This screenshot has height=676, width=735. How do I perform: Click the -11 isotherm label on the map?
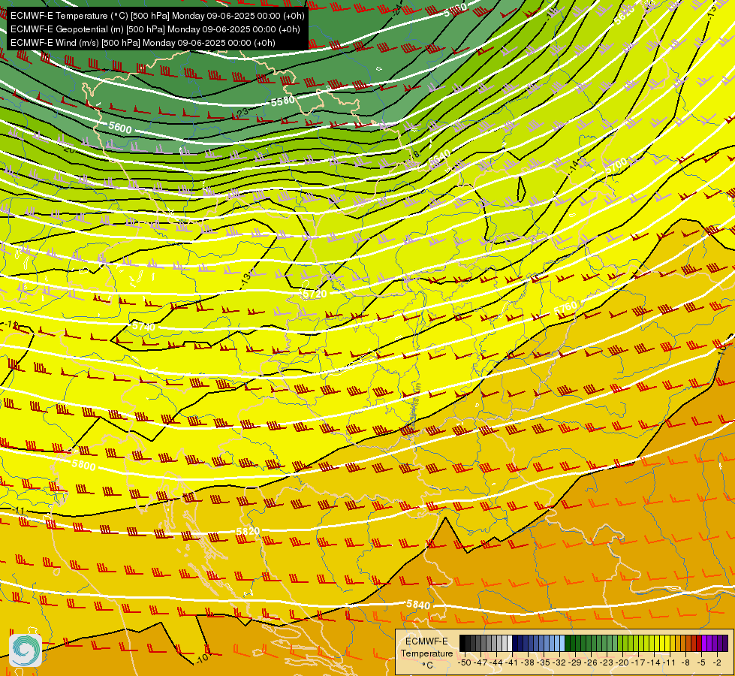18,511
